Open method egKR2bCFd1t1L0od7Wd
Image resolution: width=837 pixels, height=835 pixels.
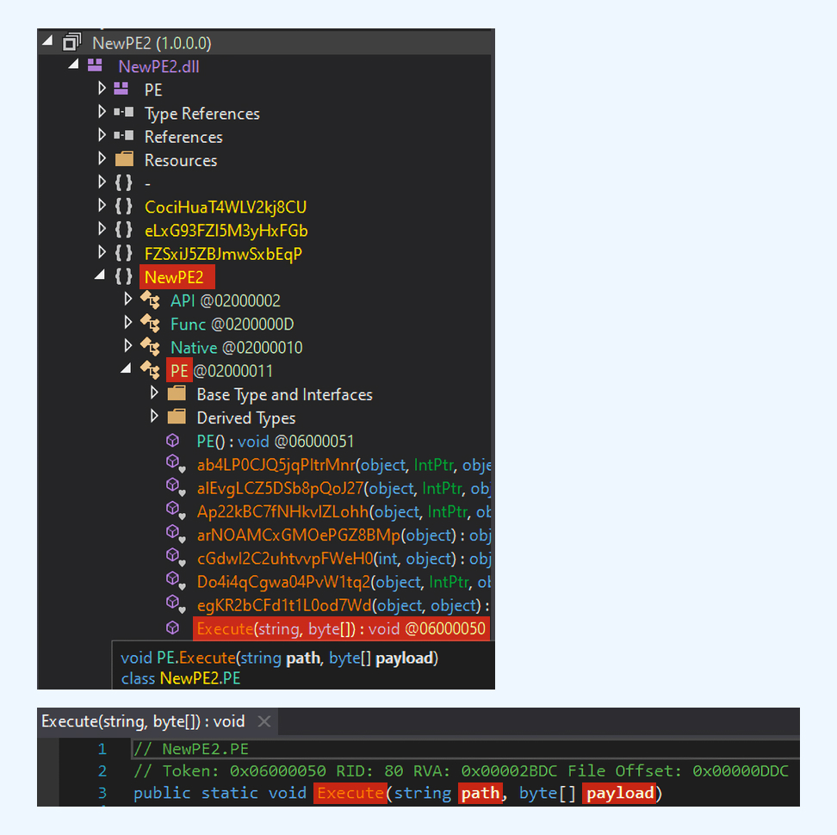344,605
